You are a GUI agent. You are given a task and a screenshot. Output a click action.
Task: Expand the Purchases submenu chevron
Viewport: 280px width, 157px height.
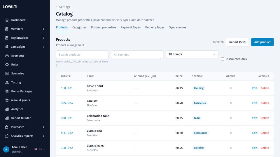pos(43,127)
